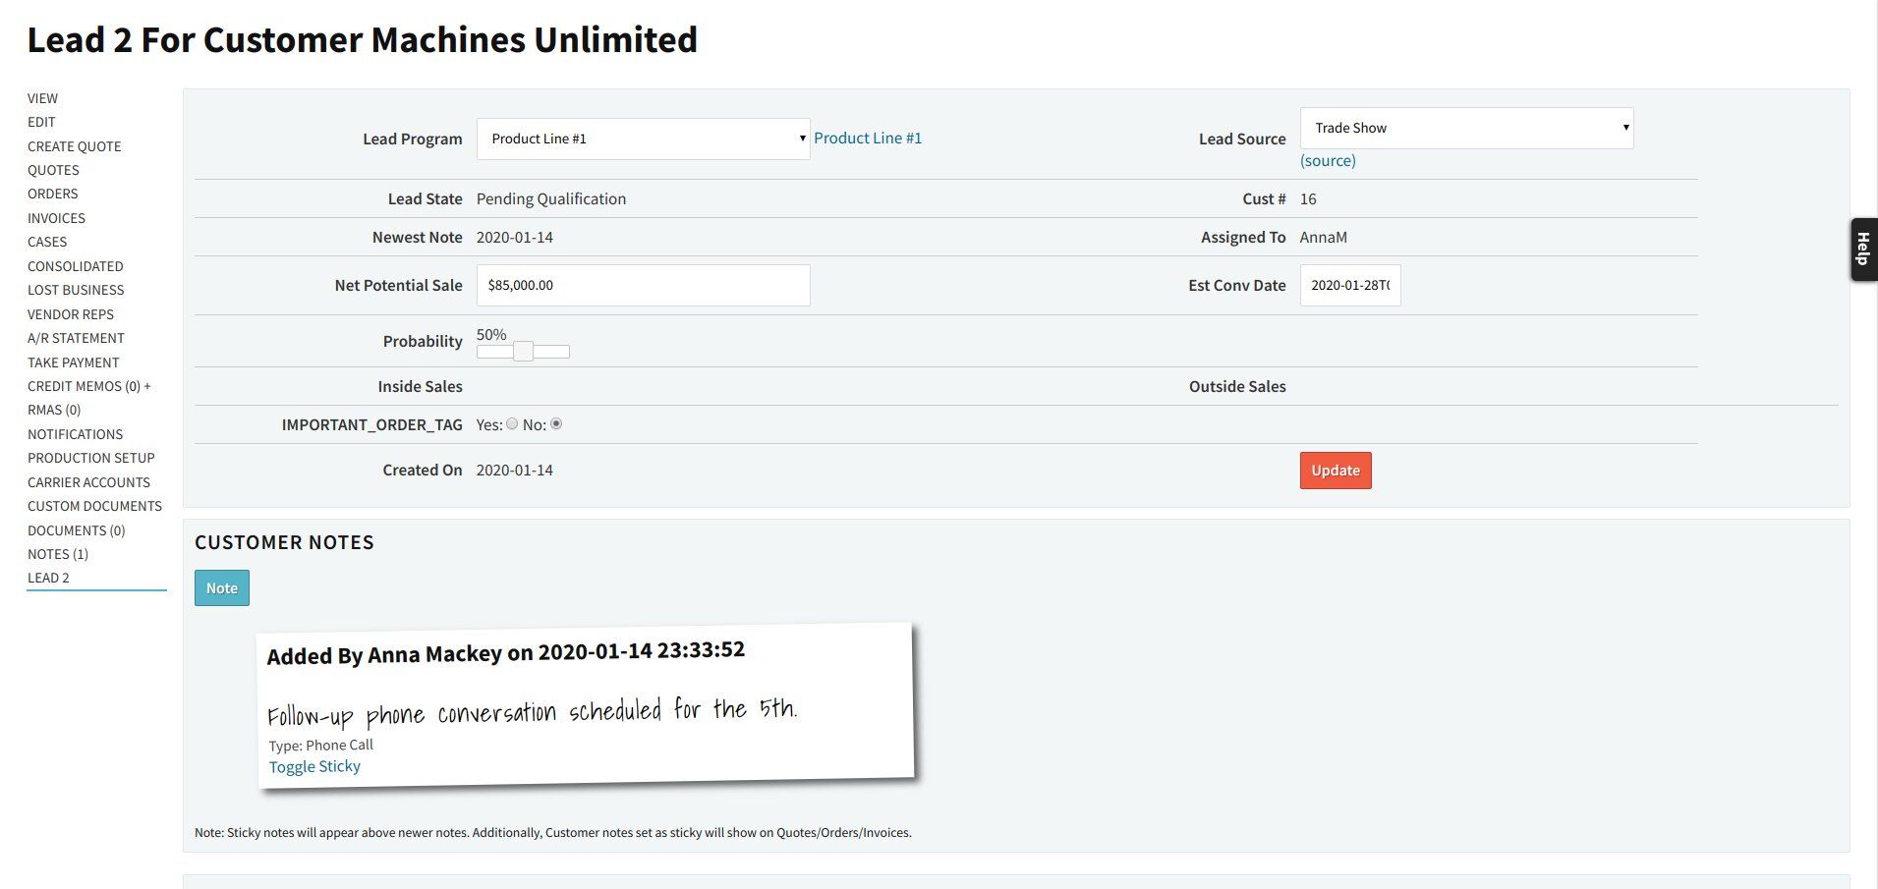Open the Help side tab
Viewport: 1878px width, 889px height.
(x=1862, y=250)
